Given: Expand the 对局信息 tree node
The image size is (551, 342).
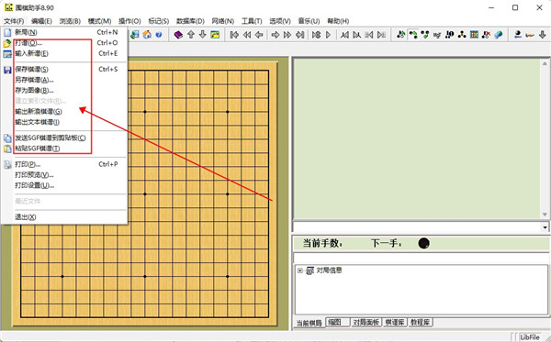Looking at the screenshot, I should click(x=299, y=270).
